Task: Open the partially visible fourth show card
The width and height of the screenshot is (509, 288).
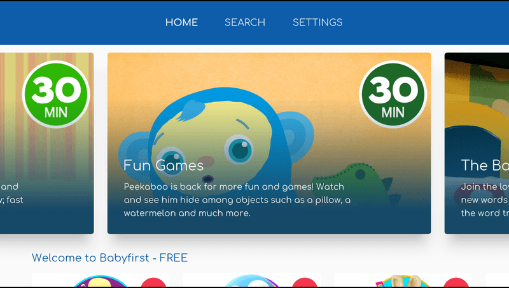Action: pos(498,280)
